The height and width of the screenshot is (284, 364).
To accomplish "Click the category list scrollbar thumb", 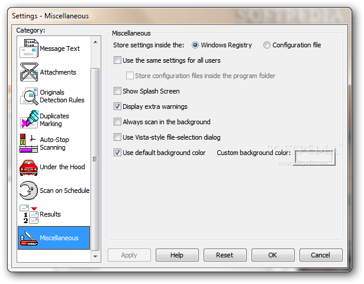I will point(95,159).
